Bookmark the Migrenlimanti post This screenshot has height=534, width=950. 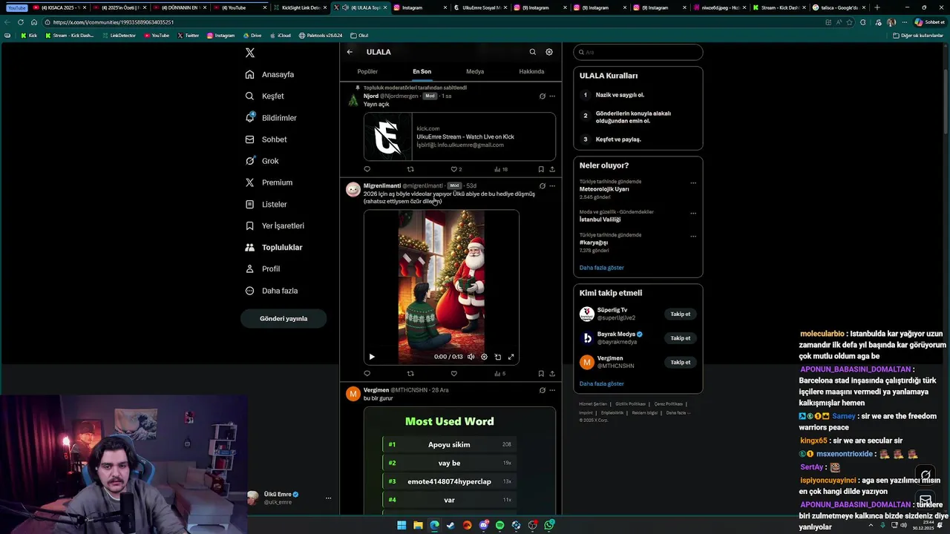[x=541, y=374]
